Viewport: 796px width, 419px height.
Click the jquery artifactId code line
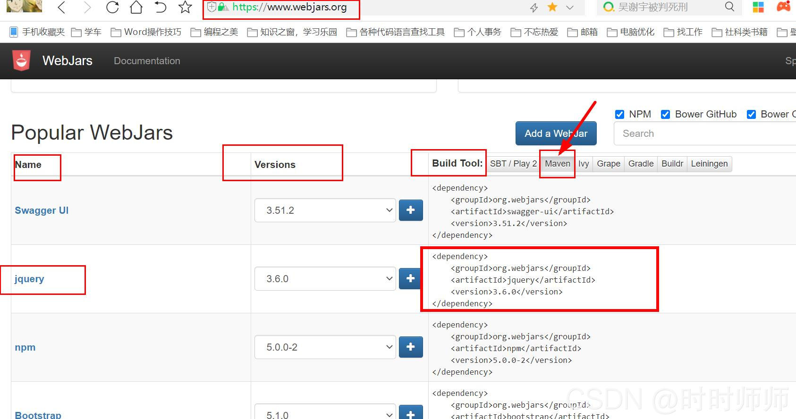(523, 280)
